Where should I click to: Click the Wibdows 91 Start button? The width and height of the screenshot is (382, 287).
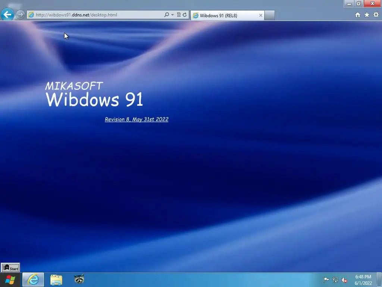point(10,268)
